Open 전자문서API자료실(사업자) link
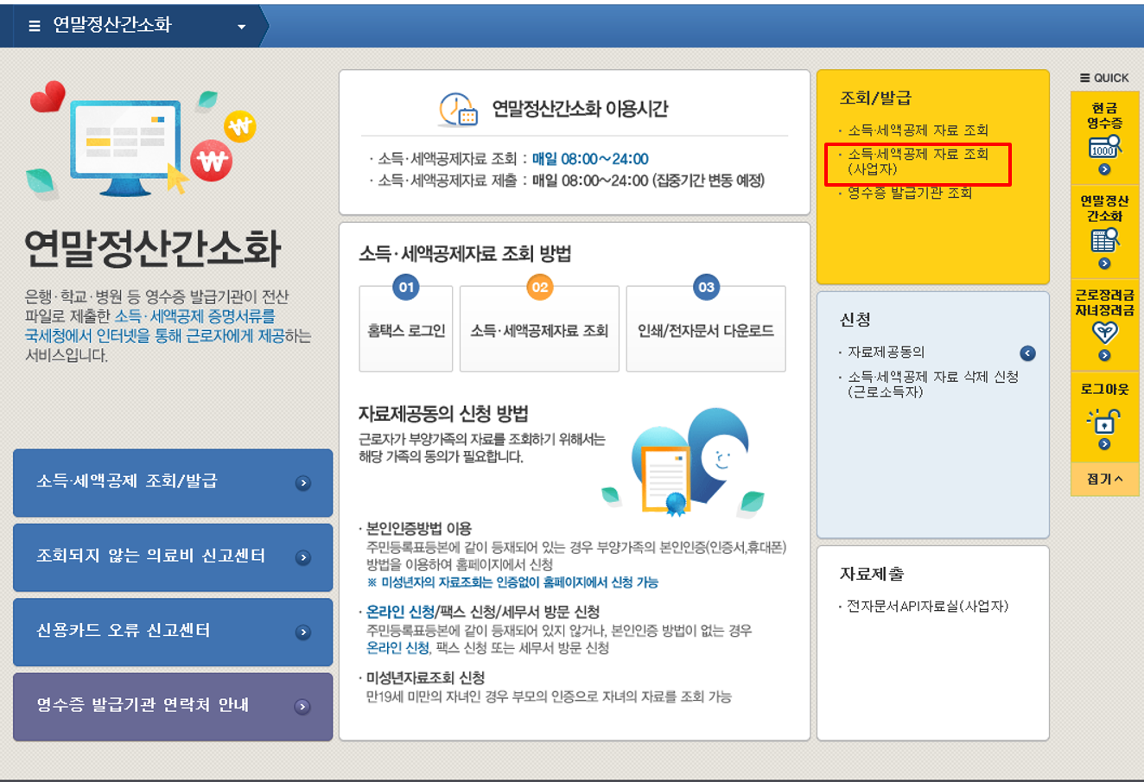1144x782 pixels. (x=928, y=607)
